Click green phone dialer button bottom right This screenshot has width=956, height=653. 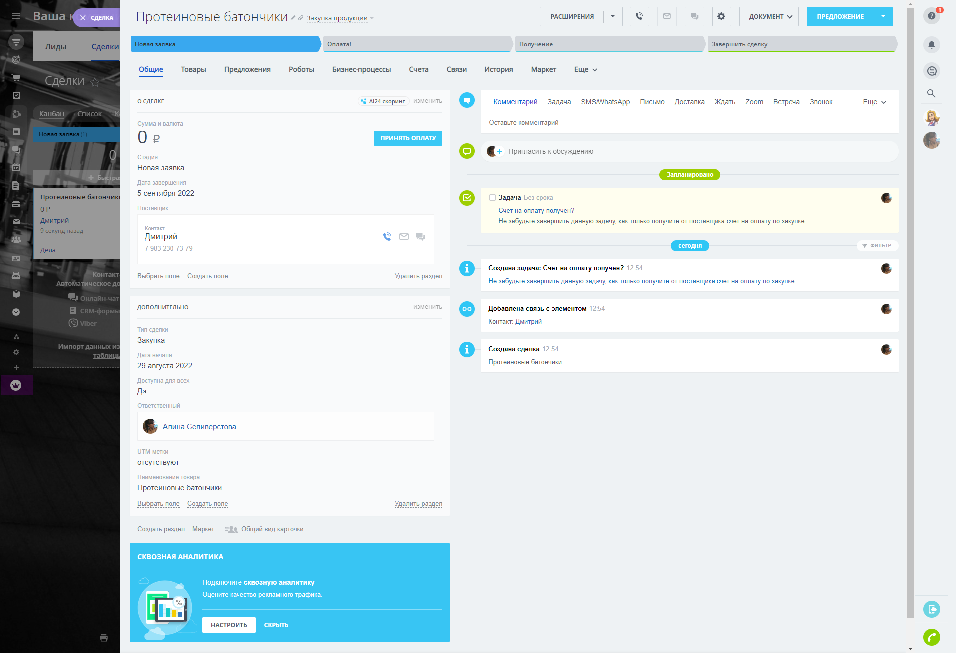(931, 637)
